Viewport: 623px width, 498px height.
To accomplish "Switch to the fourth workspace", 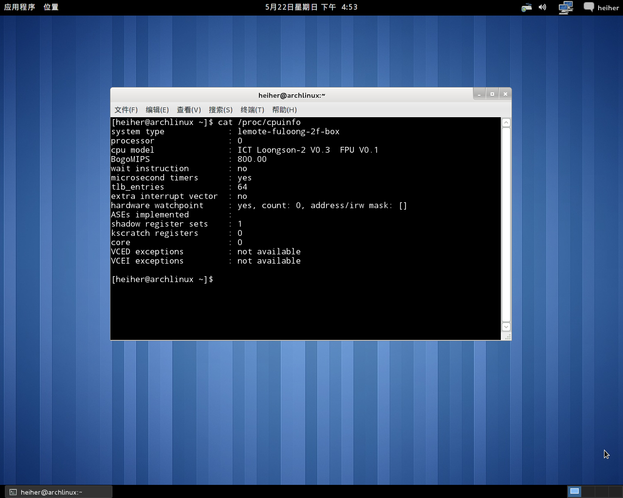I will pos(615,492).
